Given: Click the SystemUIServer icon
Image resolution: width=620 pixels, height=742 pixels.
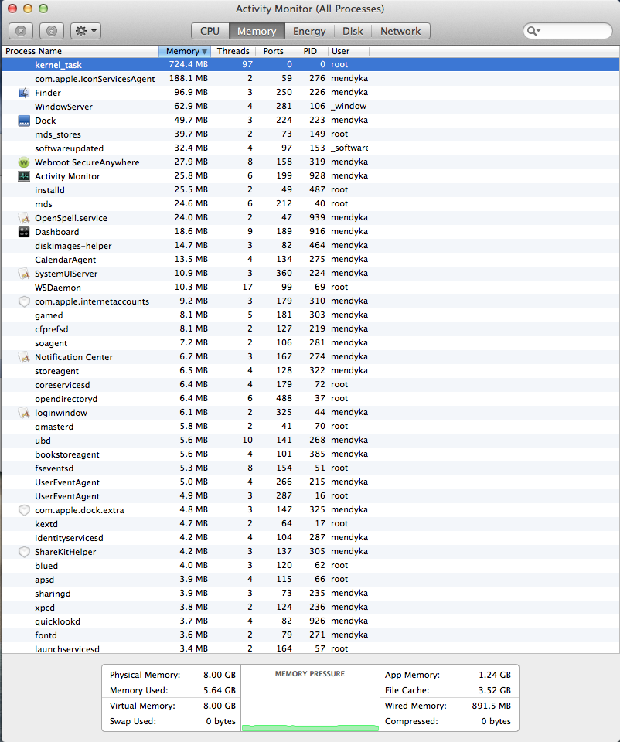Looking at the screenshot, I should 24,274.
